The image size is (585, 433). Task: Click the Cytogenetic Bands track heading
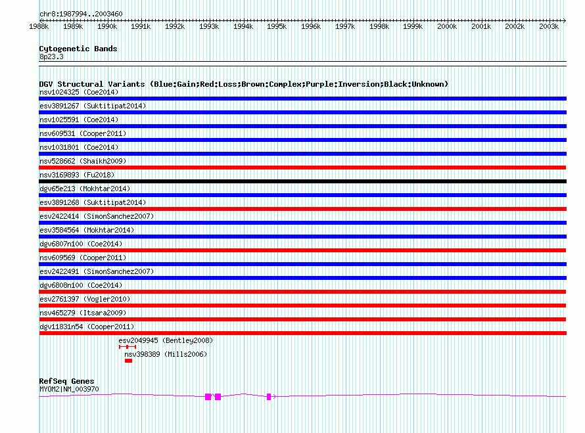coord(78,49)
